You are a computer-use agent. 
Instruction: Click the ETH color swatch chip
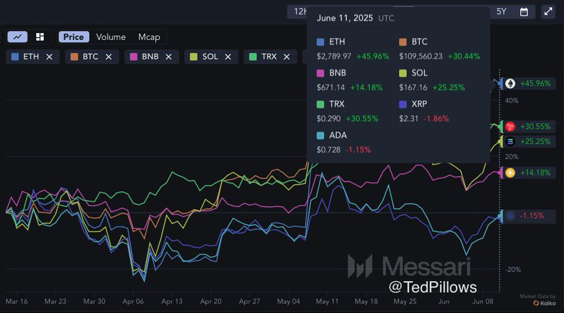tap(15, 57)
